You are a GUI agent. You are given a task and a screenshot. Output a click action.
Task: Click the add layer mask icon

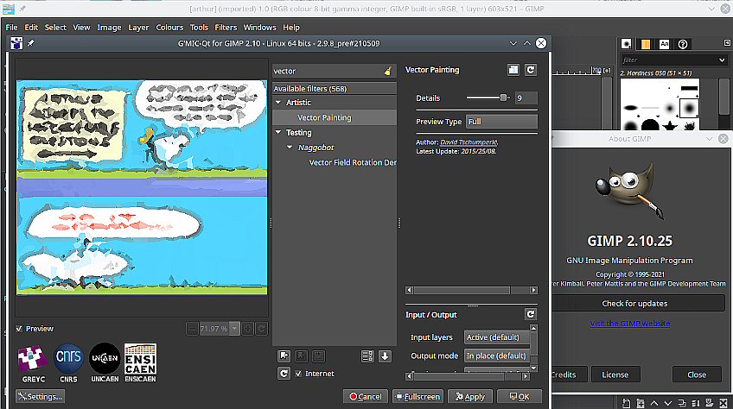pyautogui.click(x=710, y=403)
